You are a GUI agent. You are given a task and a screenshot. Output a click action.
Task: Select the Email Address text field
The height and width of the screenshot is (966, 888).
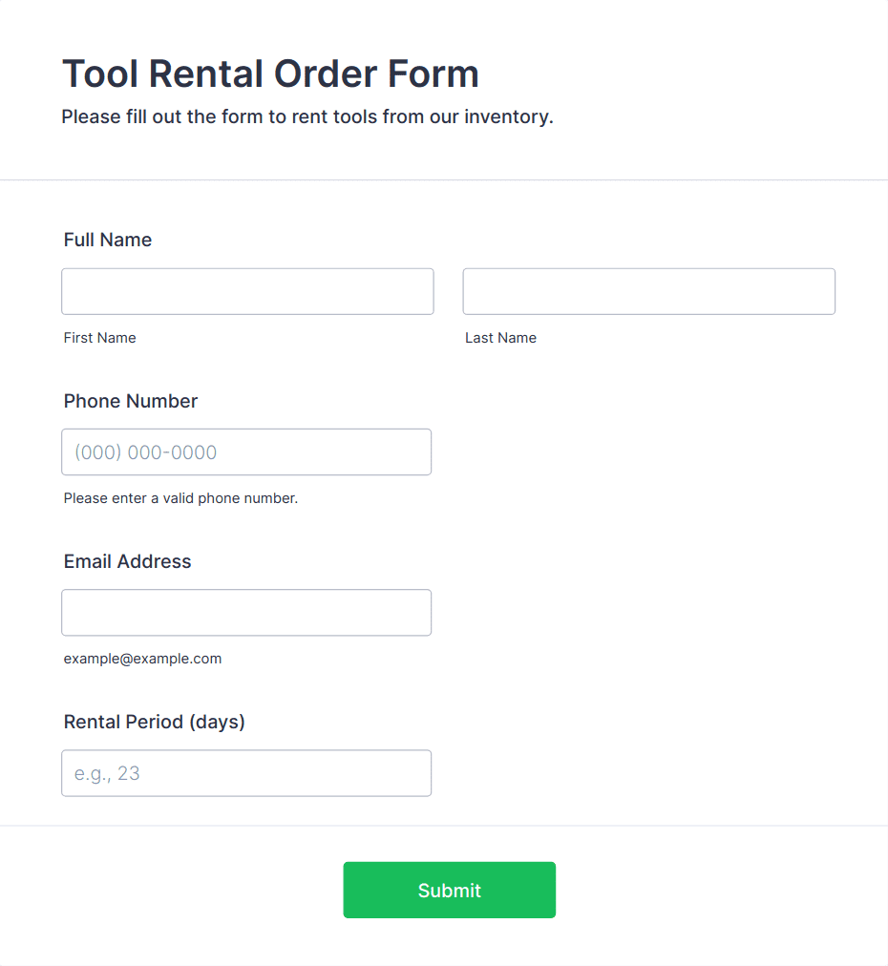tap(246, 612)
